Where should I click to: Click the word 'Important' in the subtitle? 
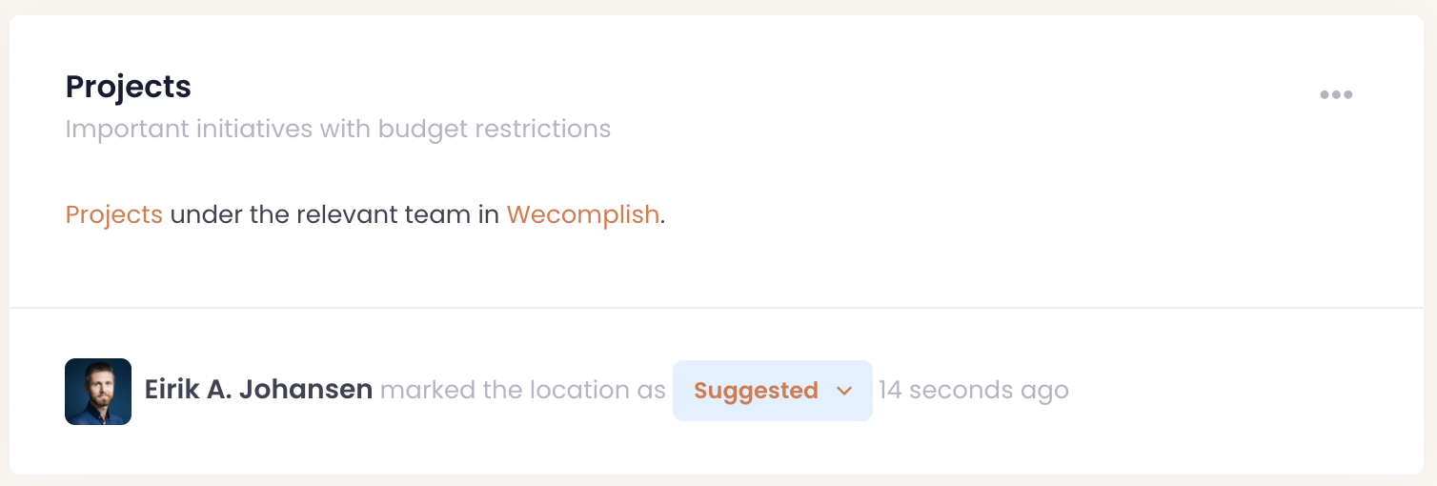pos(127,128)
